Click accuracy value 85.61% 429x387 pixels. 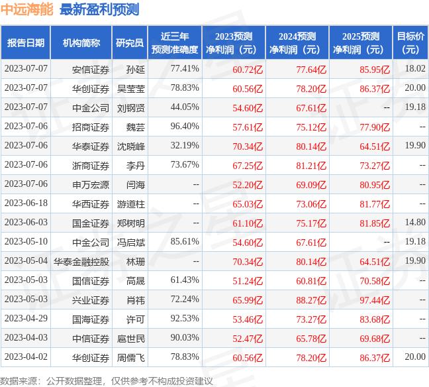tap(185, 241)
